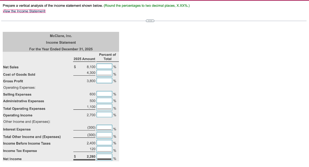Screen dimensions: 309x167
Task: Select Administrative Expenses percent input field
Action: point(104,100)
